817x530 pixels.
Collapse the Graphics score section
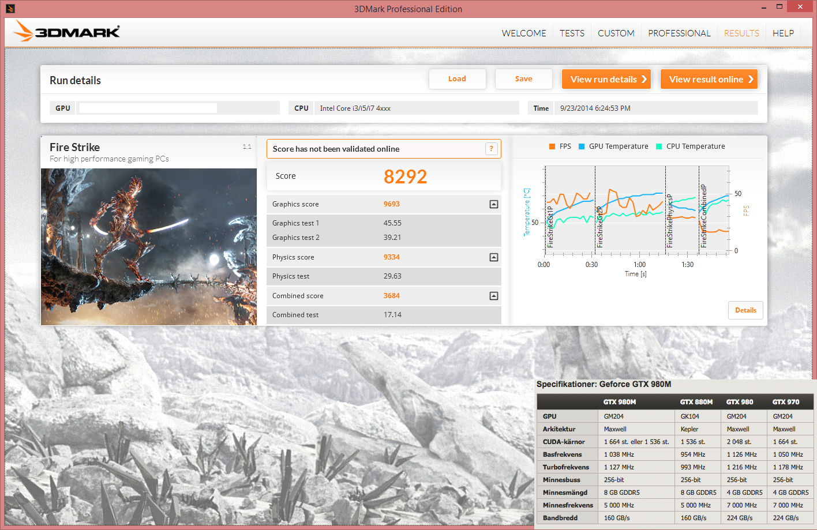494,204
